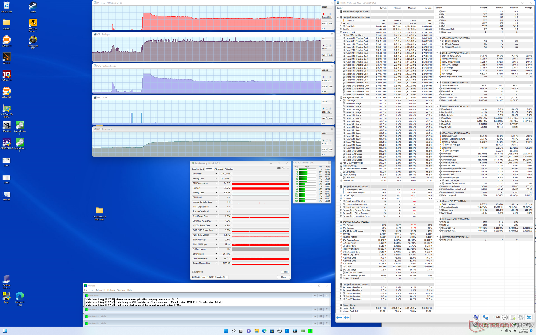Switch to GPU-Z Advanced tab
The width and height of the screenshot is (536, 335).
[x=219, y=169]
